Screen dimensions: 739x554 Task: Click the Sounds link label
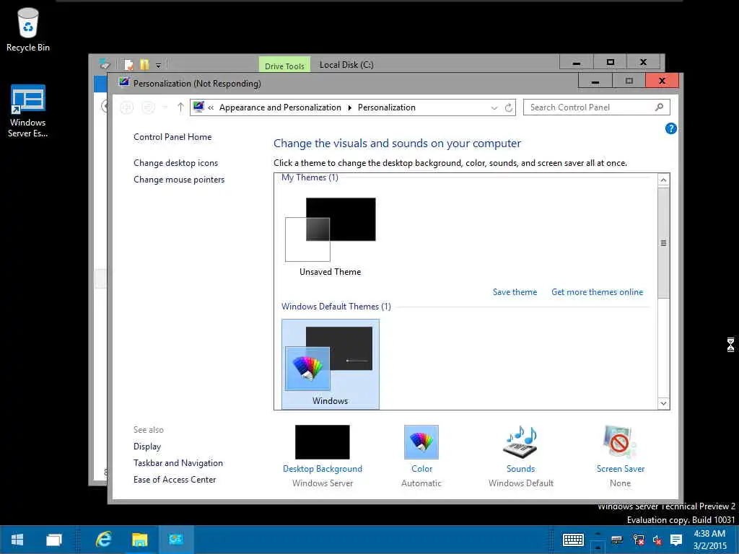point(520,469)
